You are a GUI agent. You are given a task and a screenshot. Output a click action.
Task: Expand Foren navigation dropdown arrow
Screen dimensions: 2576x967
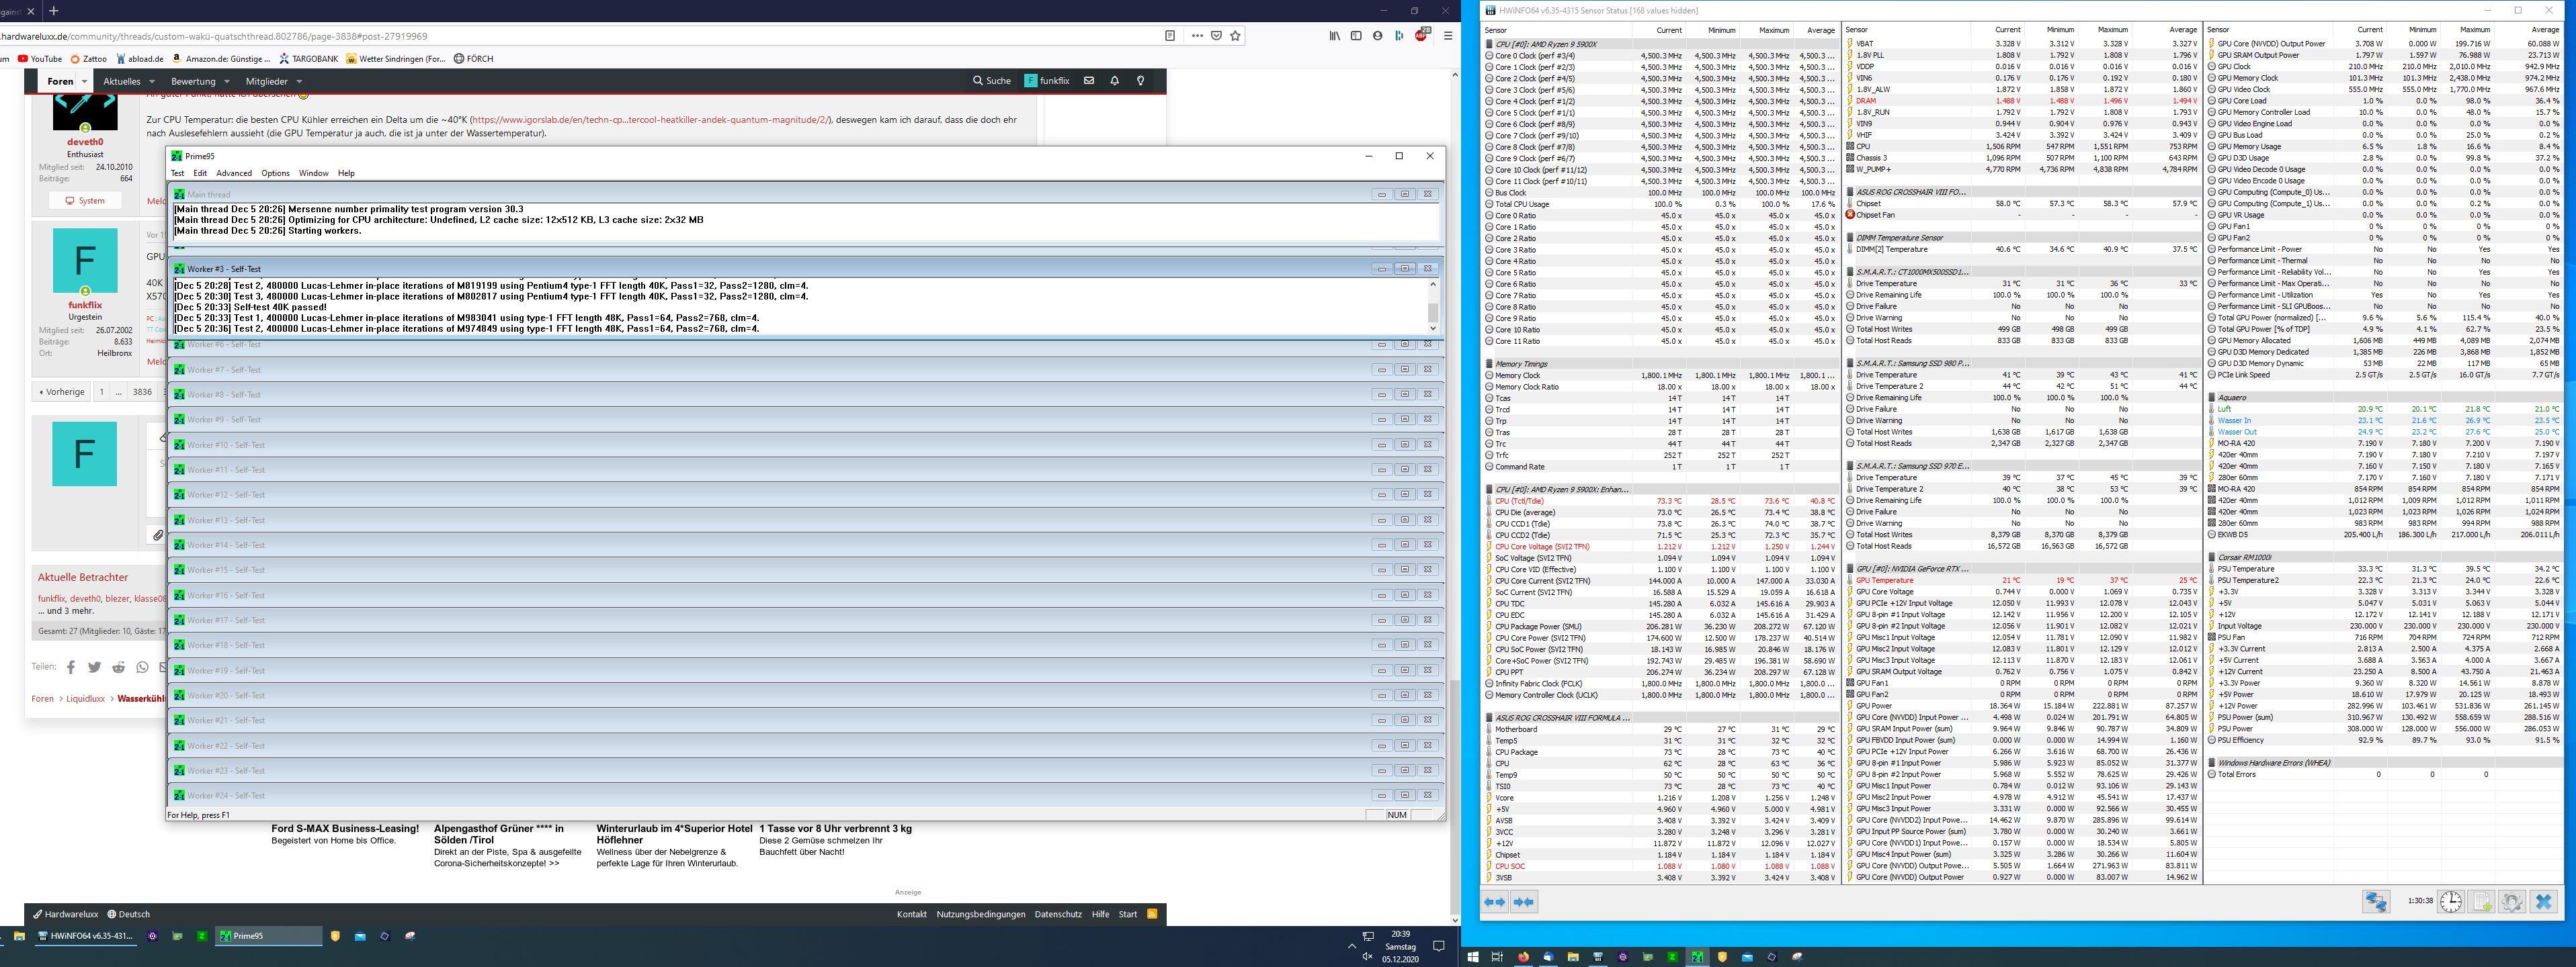click(84, 82)
